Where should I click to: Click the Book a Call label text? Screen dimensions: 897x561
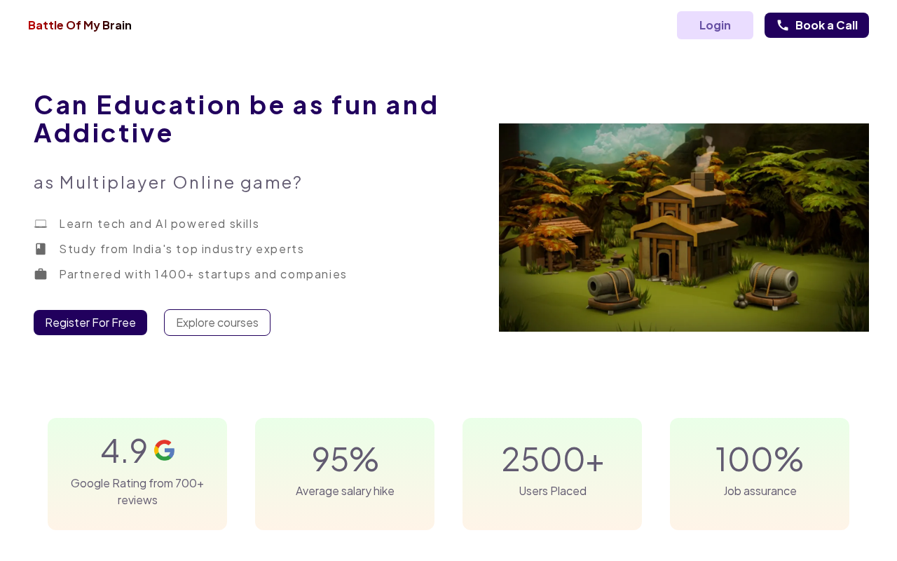pos(826,25)
